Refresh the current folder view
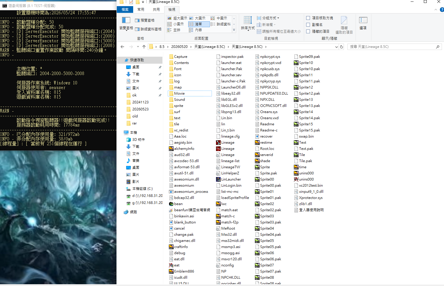The image size is (444, 286). click(x=341, y=47)
